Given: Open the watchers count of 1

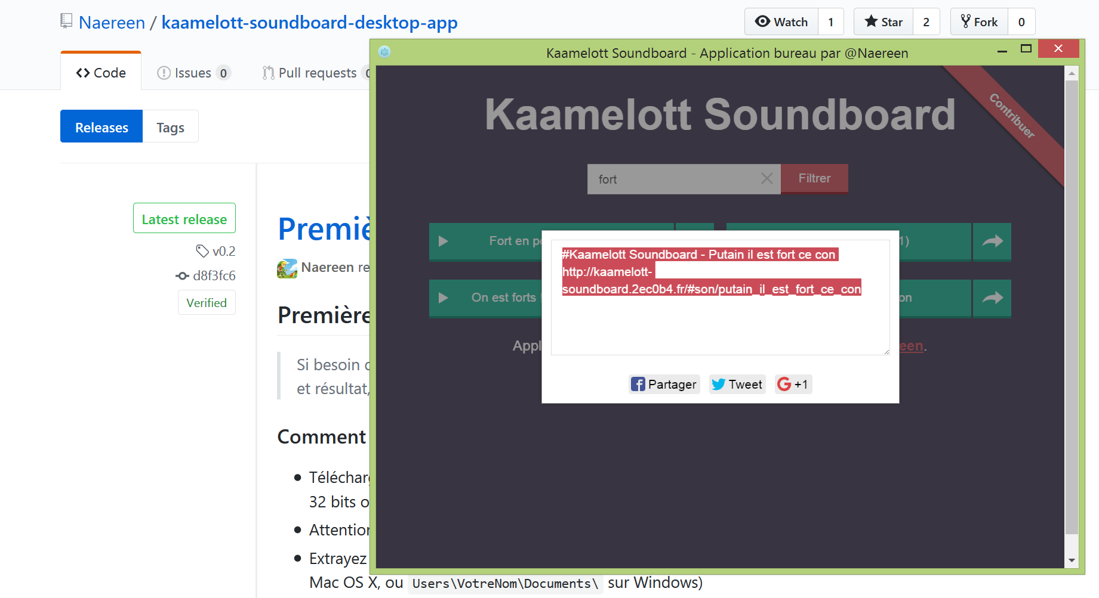Looking at the screenshot, I should [830, 22].
